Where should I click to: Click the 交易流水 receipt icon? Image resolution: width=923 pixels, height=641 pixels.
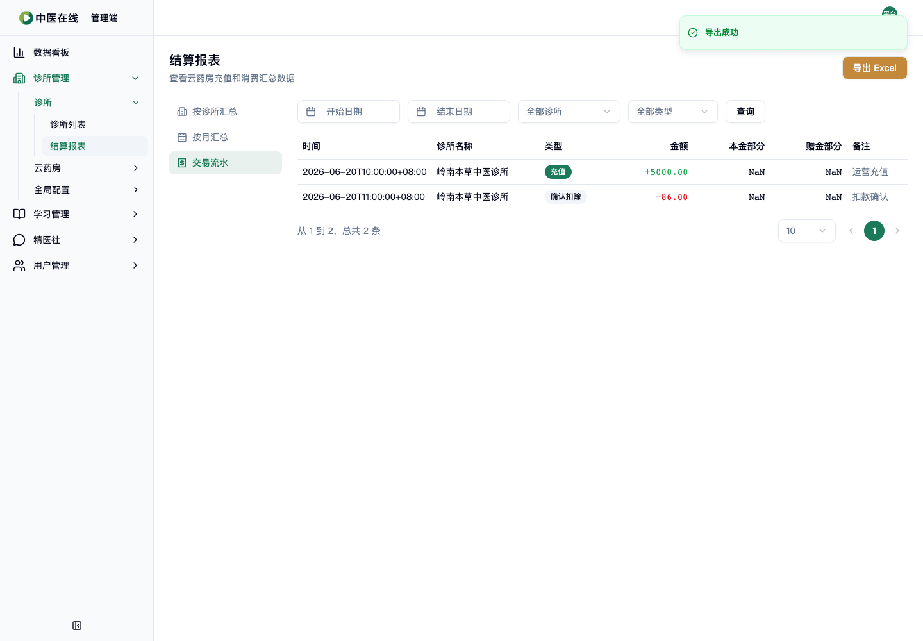[x=182, y=163]
